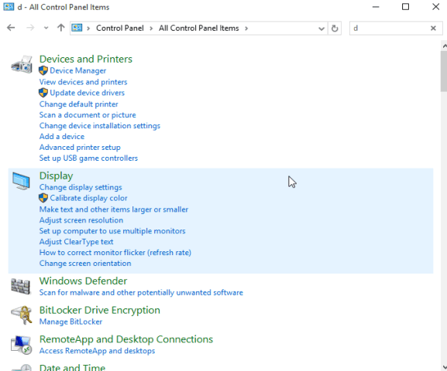The width and height of the screenshot is (447, 371).
Task: Open Device Manager link
Action: point(77,70)
